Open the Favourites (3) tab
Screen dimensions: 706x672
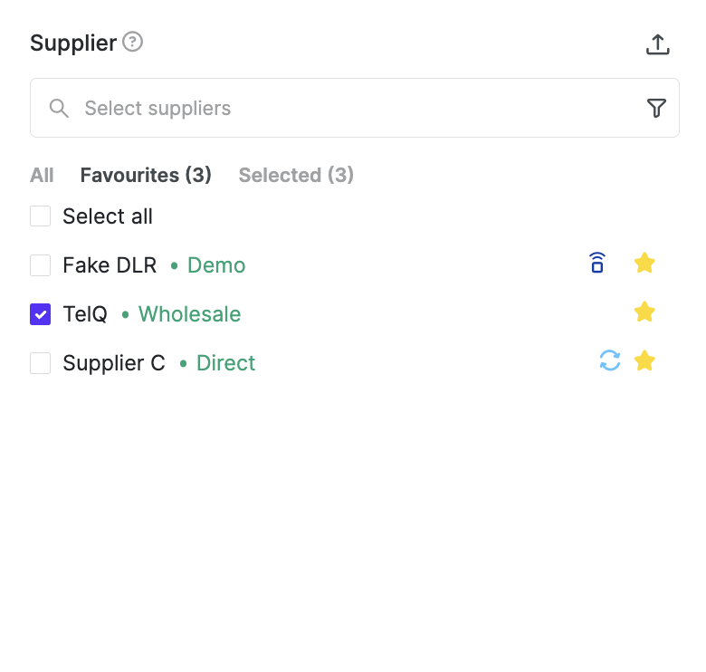(146, 175)
